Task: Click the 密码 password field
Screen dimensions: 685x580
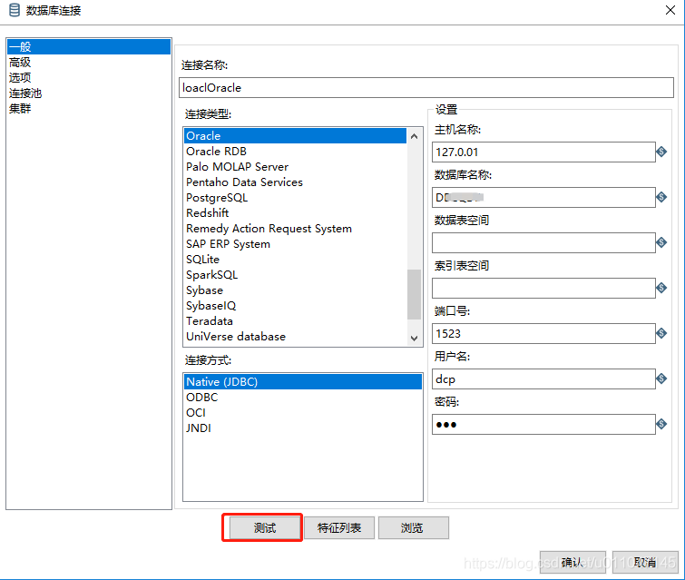Action: pyautogui.click(x=543, y=425)
